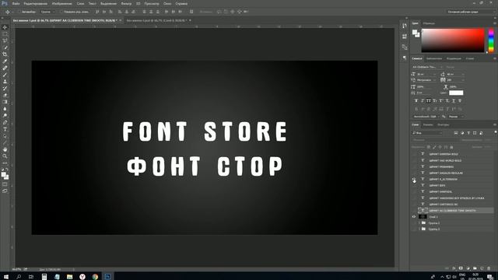This screenshot has height=280, width=498.
Task: Select the Crop tool
Action: click(5, 54)
